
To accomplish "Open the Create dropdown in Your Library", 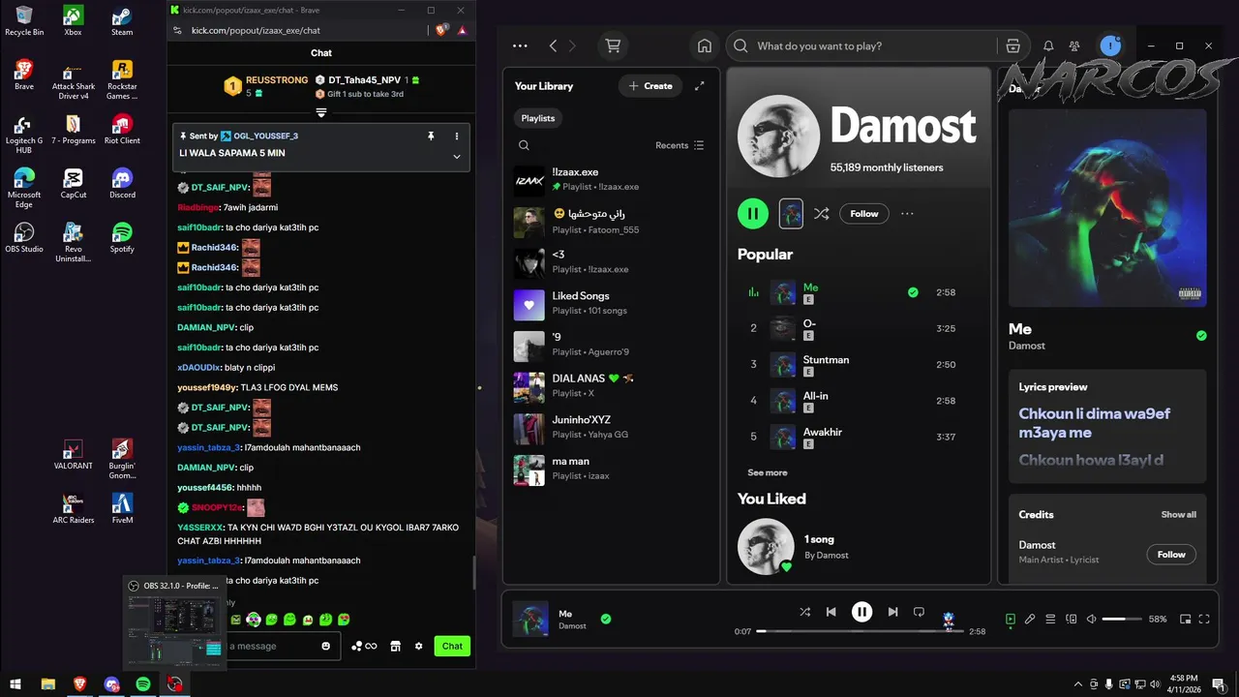I will (x=650, y=86).
